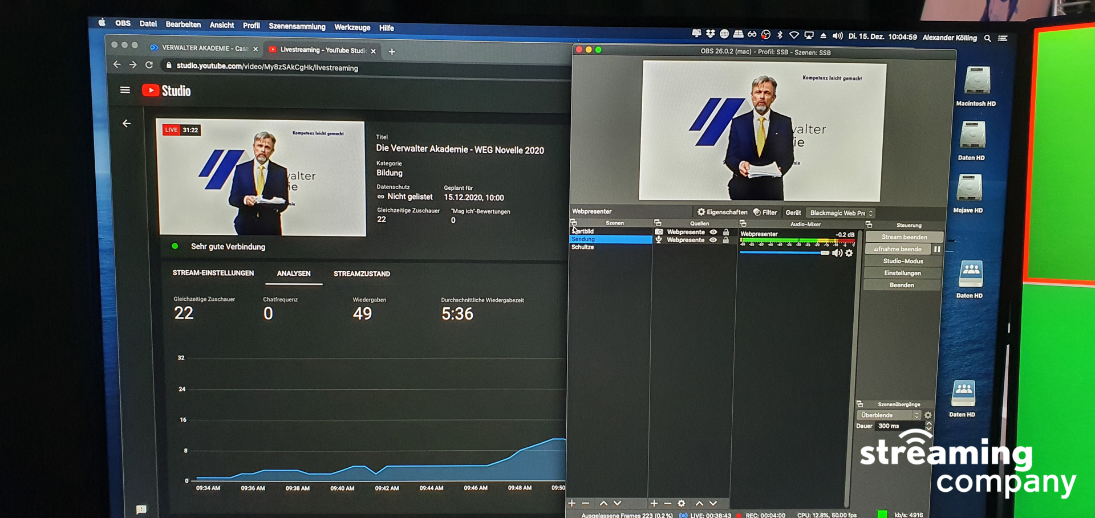
Task: Select the Schultze scene
Action: pos(610,247)
